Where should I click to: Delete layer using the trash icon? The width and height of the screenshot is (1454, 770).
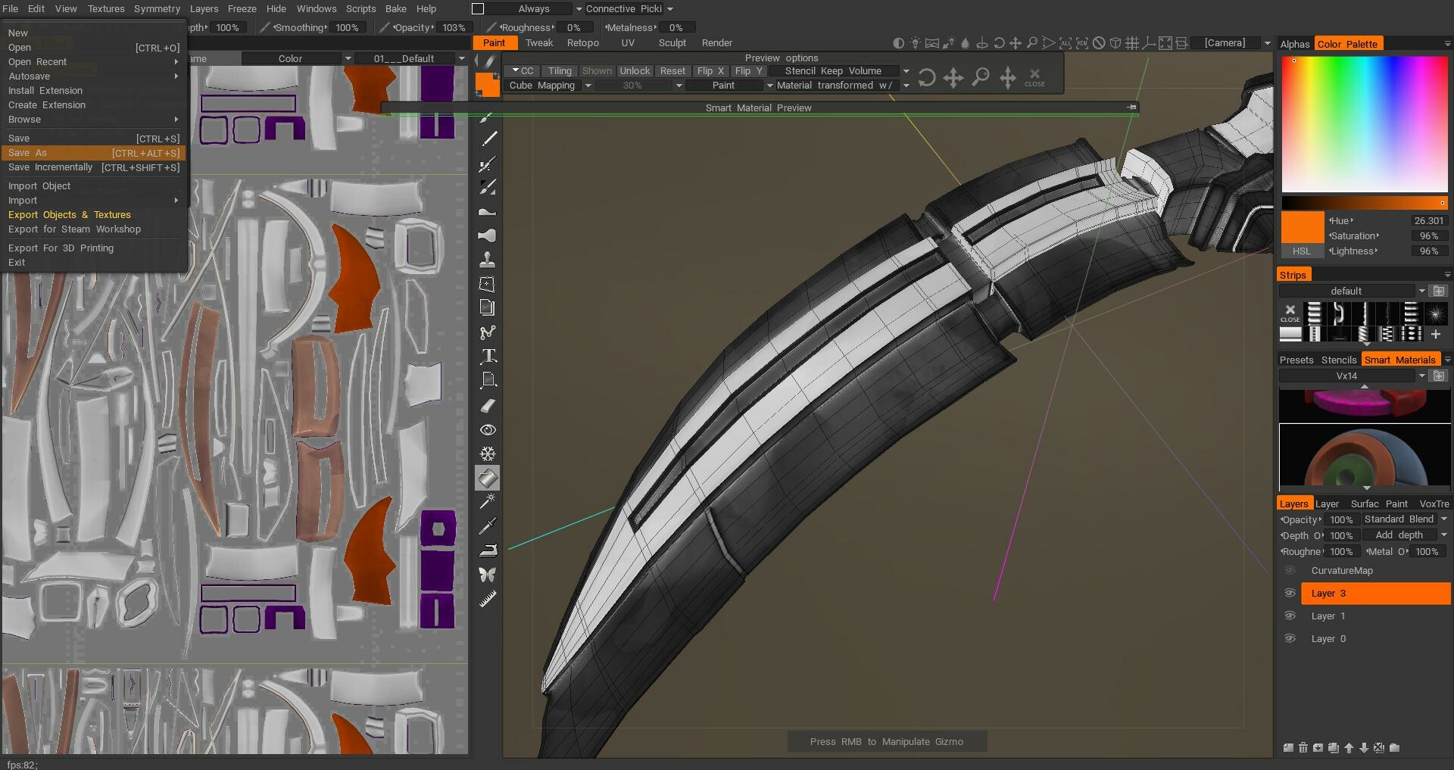1303,748
